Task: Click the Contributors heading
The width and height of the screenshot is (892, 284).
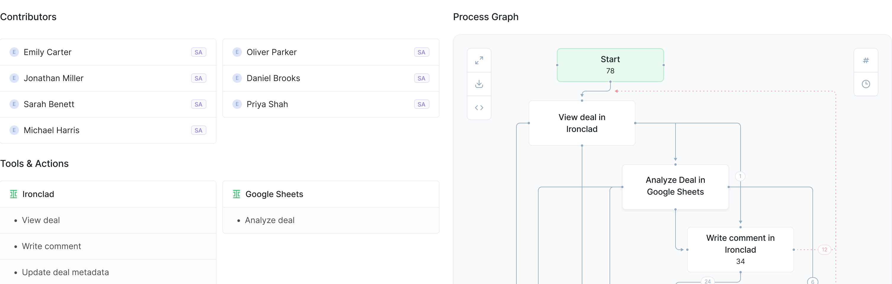Action: coord(28,17)
